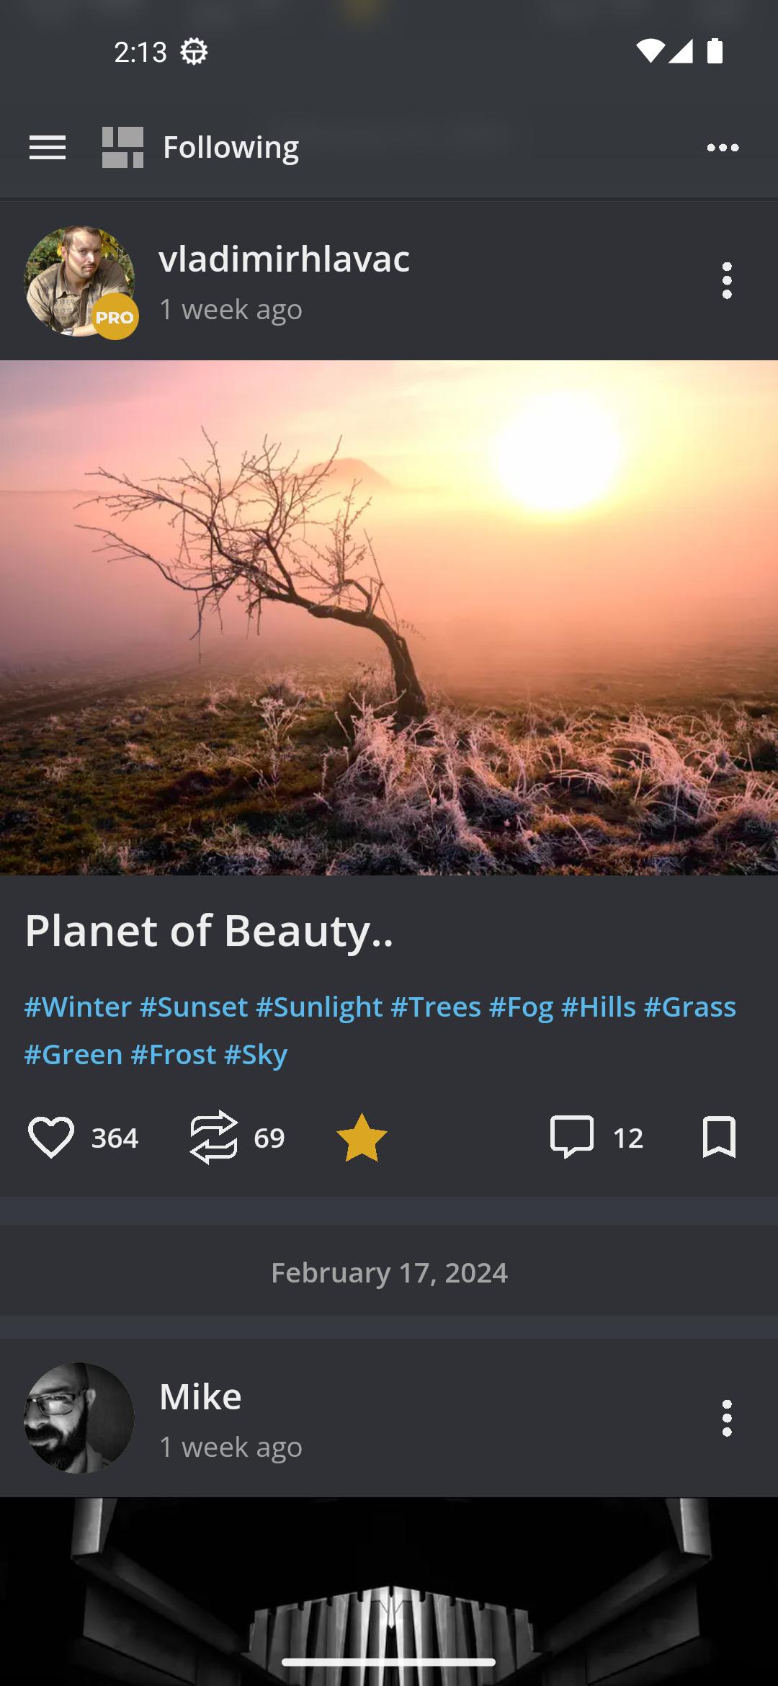This screenshot has height=1686, width=778.
Task: Bookmark the Planet of Beauty post
Action: pyautogui.click(x=719, y=1137)
